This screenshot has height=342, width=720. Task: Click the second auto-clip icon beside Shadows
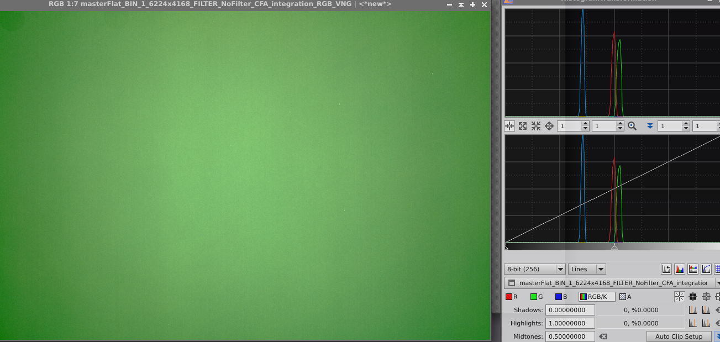click(x=706, y=310)
